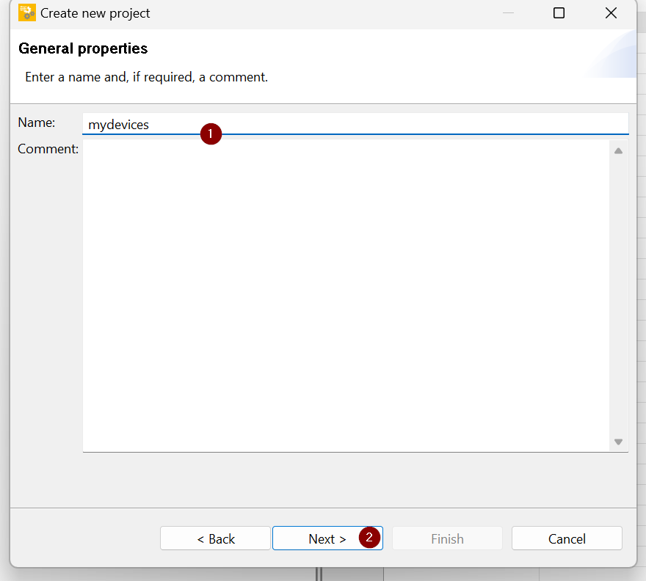Click the scroll up arrow in Comment box
The height and width of the screenshot is (581, 646).
pyautogui.click(x=618, y=151)
